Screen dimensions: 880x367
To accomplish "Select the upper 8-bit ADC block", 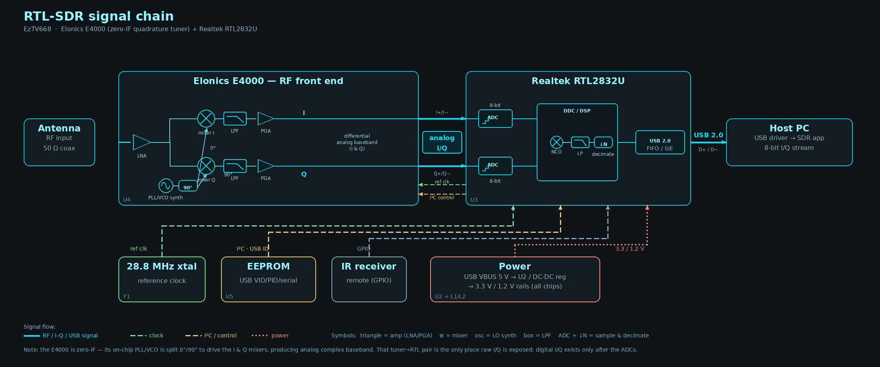I will (495, 118).
